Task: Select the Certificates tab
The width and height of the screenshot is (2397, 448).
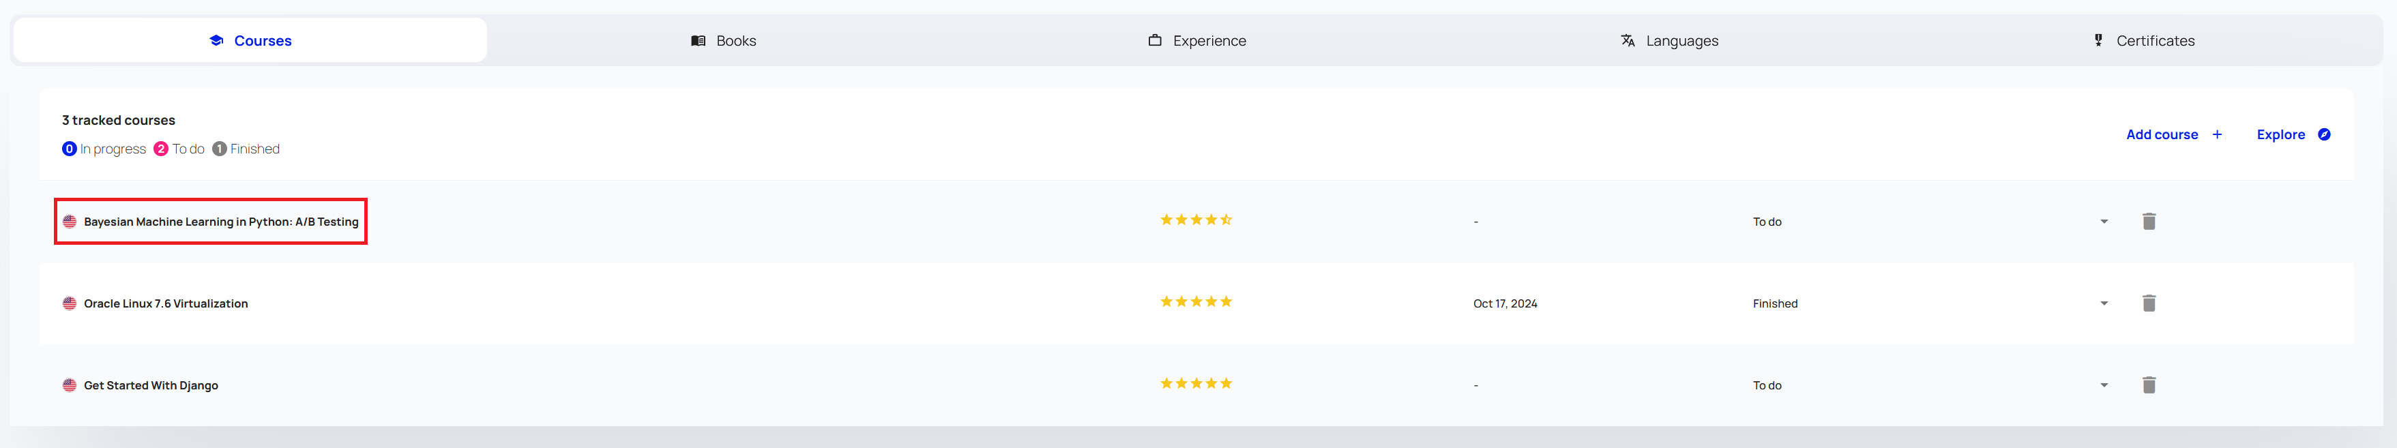Action: (2143, 41)
